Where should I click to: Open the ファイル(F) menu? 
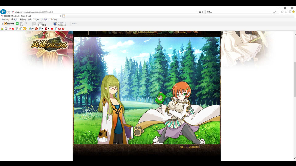[5, 19]
